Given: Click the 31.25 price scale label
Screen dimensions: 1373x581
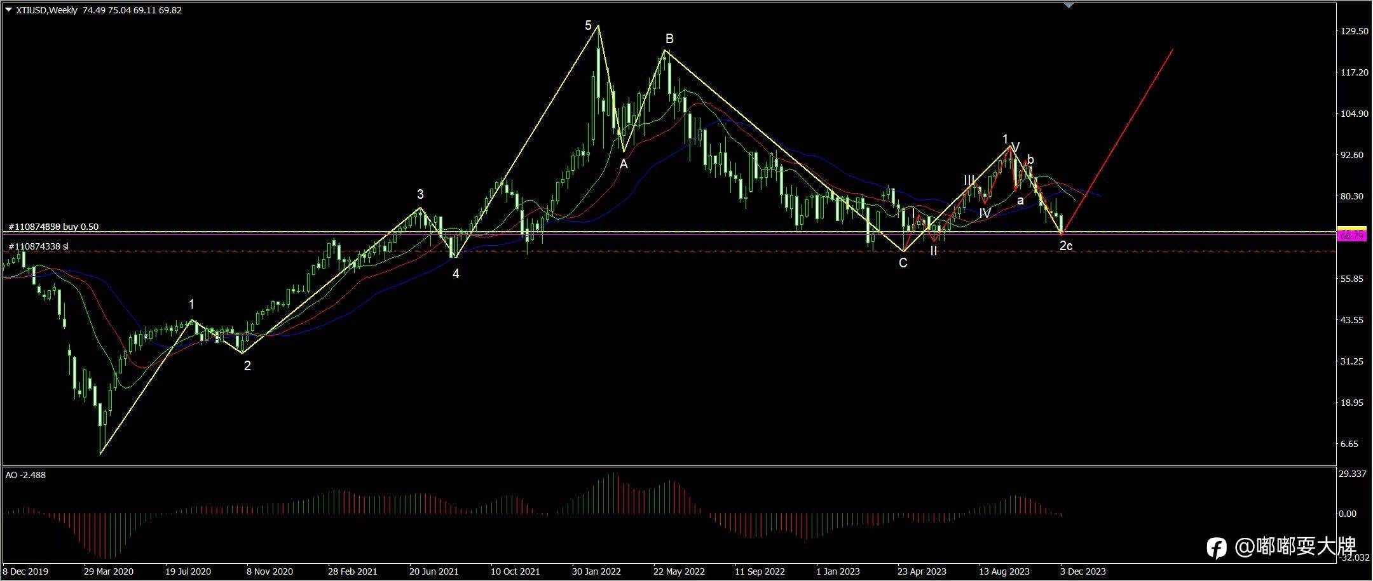Looking at the screenshot, I should (1353, 361).
